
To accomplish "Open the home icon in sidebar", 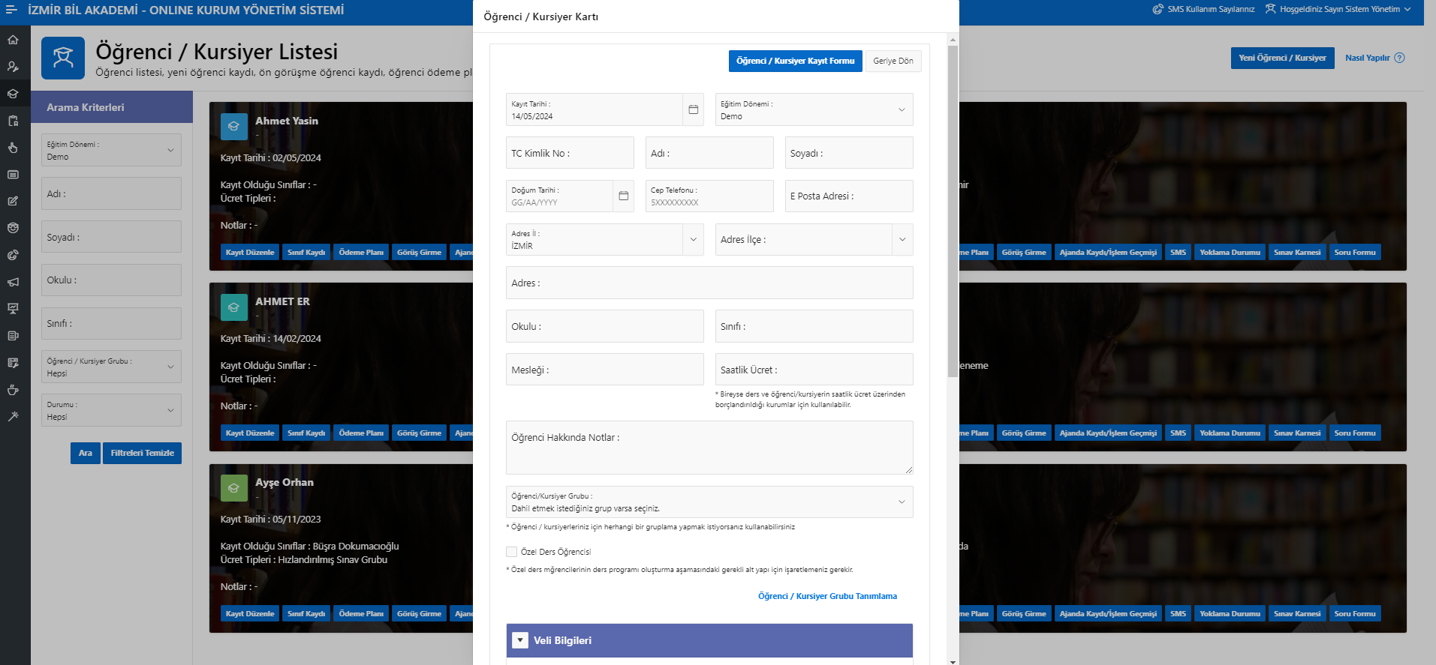I will click(x=13, y=40).
